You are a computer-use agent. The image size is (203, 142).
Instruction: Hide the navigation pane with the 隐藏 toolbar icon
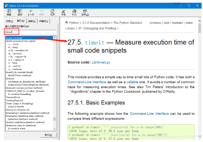tap(9, 12)
